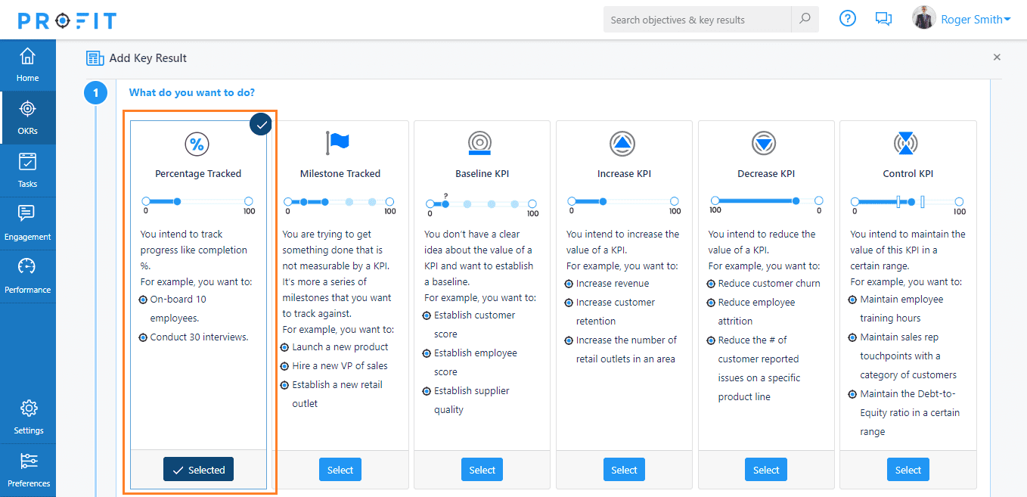Select the Control KPI option
1027x497 pixels.
pos(908,470)
